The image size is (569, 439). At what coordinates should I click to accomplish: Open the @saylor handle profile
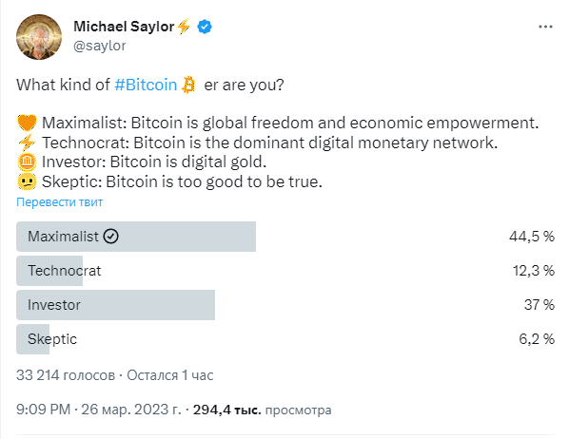(x=99, y=46)
